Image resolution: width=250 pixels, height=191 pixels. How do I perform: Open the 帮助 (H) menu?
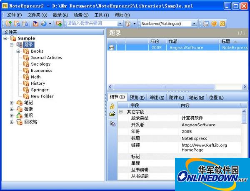[x=122, y=15]
